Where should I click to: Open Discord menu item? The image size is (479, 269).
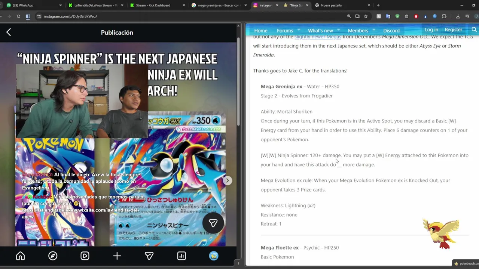[391, 30]
